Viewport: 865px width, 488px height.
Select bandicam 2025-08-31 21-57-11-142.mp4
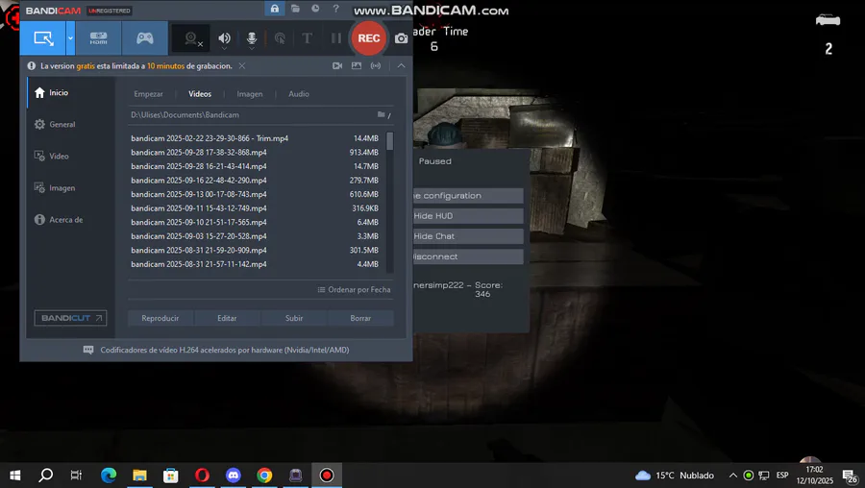pyautogui.click(x=255, y=264)
